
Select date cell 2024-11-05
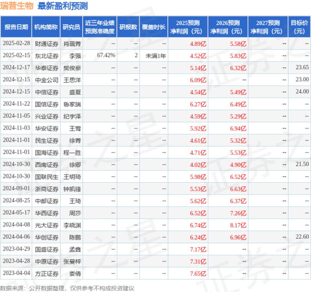tap(16, 116)
